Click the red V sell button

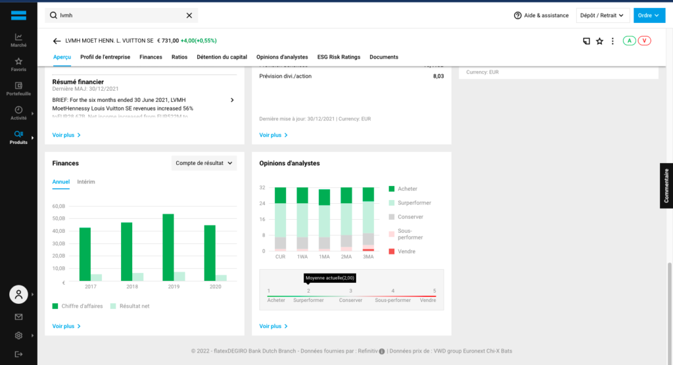pos(644,41)
